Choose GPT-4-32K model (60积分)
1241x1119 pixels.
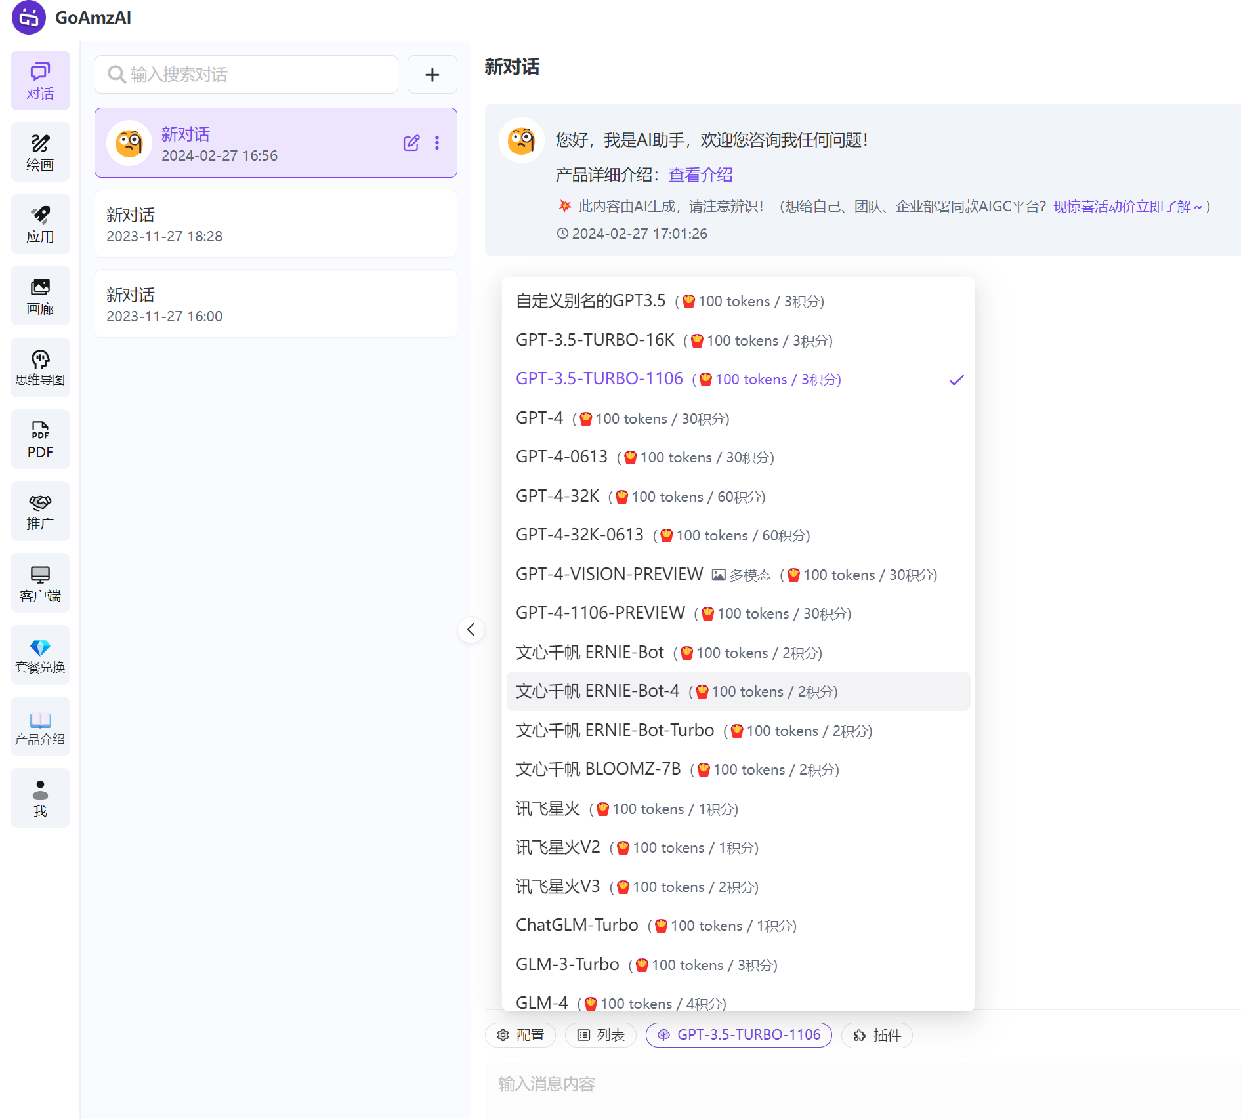pyautogui.click(x=738, y=497)
